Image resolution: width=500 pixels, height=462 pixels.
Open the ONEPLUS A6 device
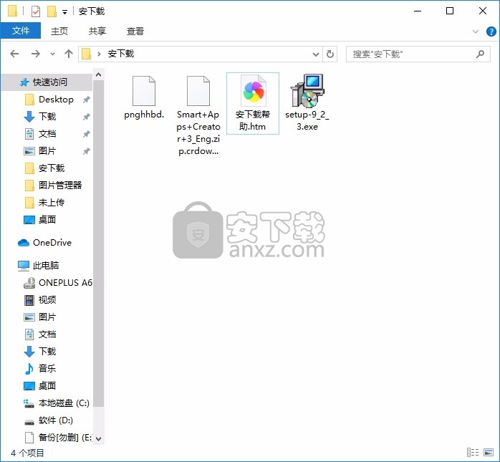[x=58, y=283]
